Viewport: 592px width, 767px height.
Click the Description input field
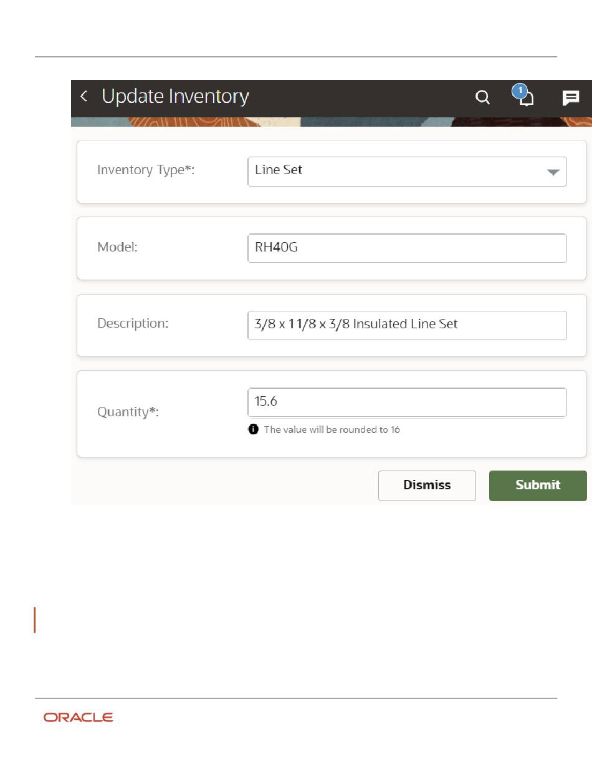407,325
